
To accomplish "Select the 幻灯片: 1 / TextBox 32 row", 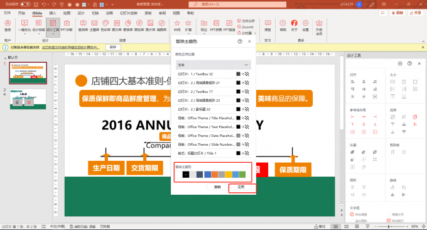I will pos(213,74).
